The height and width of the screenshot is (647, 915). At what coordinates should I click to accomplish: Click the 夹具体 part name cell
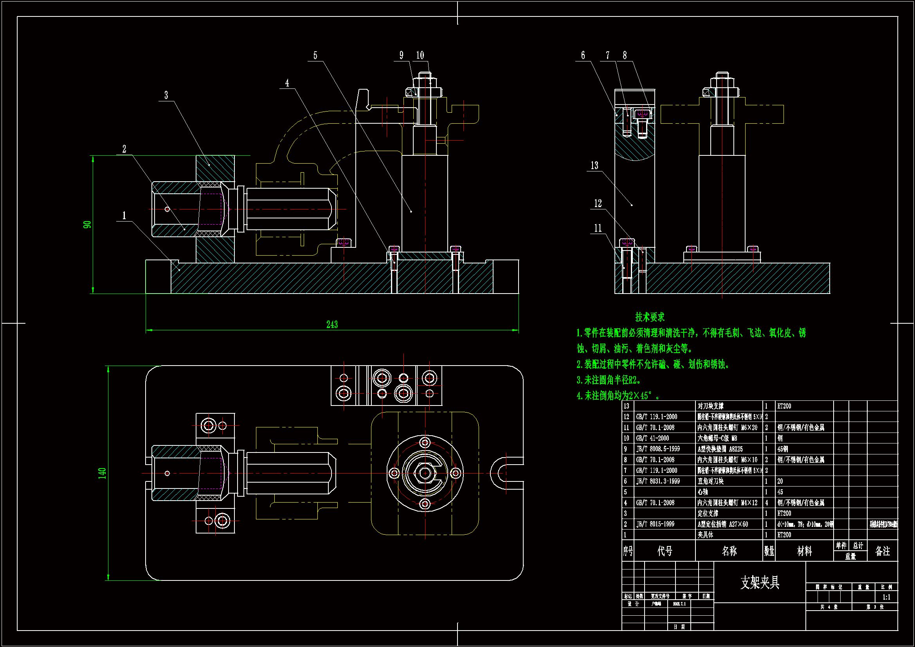click(705, 535)
